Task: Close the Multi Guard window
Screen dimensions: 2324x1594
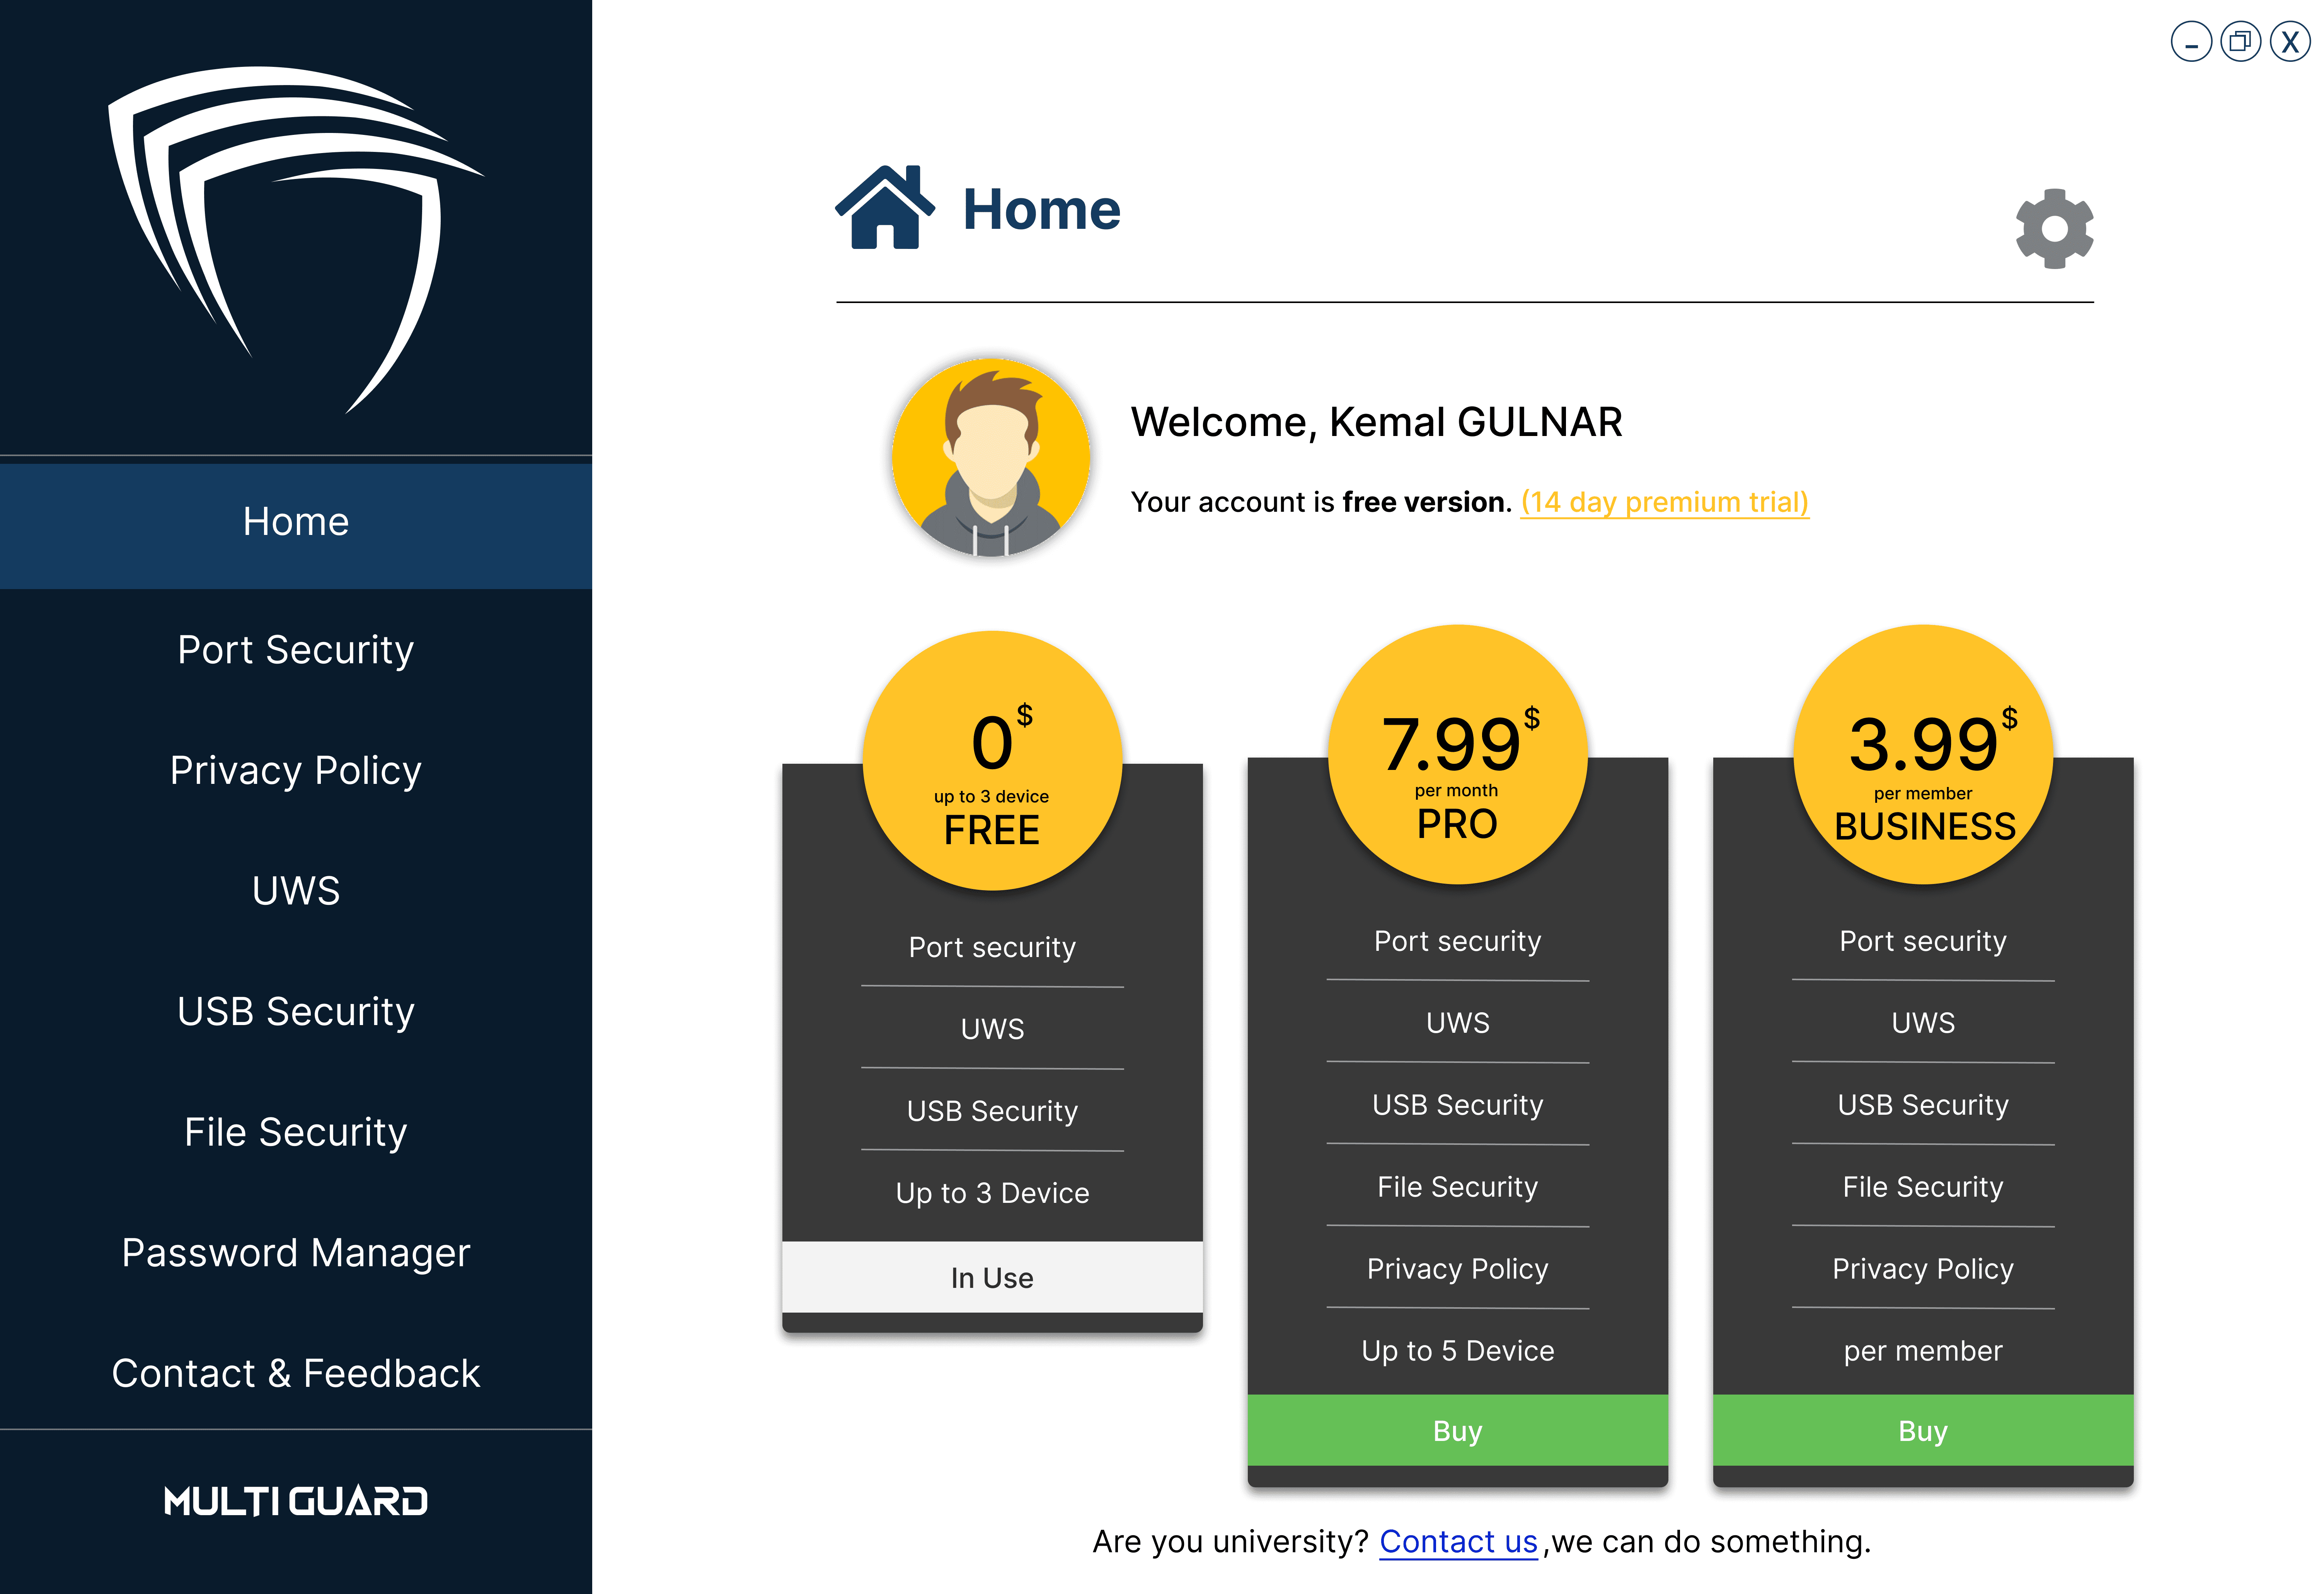Action: pyautogui.click(x=2290, y=42)
